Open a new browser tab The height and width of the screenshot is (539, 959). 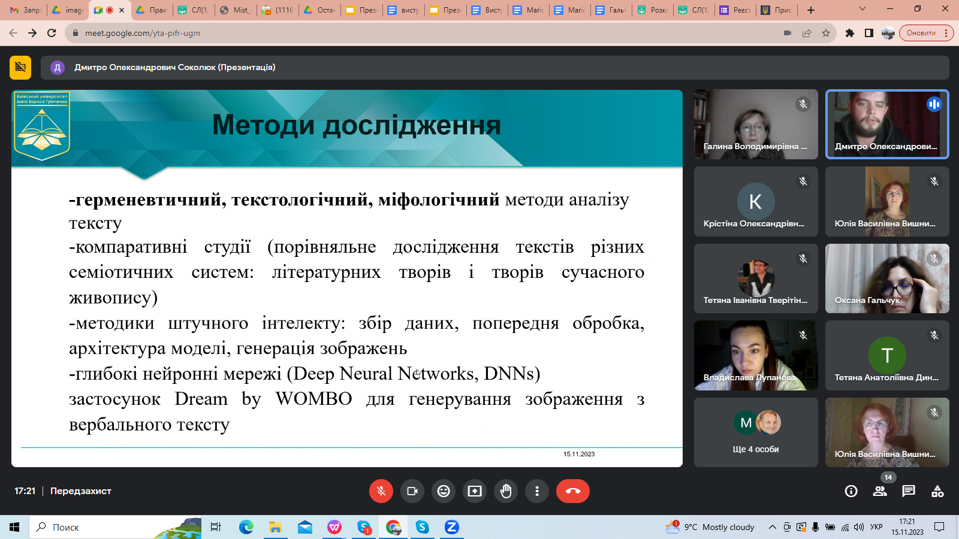[x=811, y=10]
